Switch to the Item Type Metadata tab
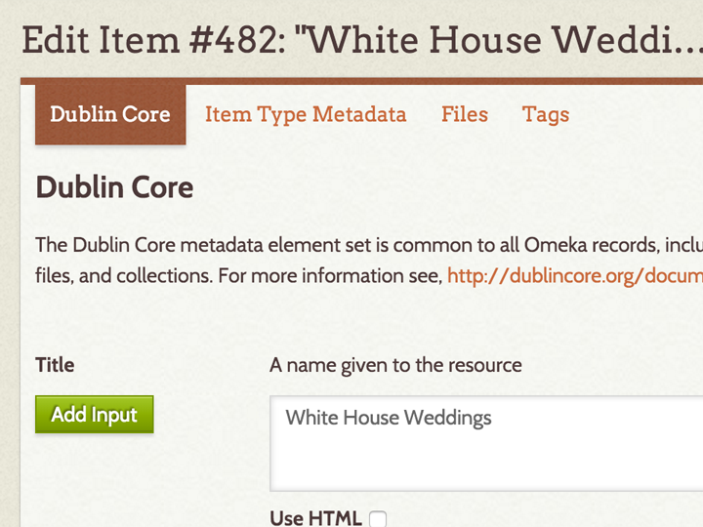Screen dimensions: 703x527 click(x=306, y=114)
